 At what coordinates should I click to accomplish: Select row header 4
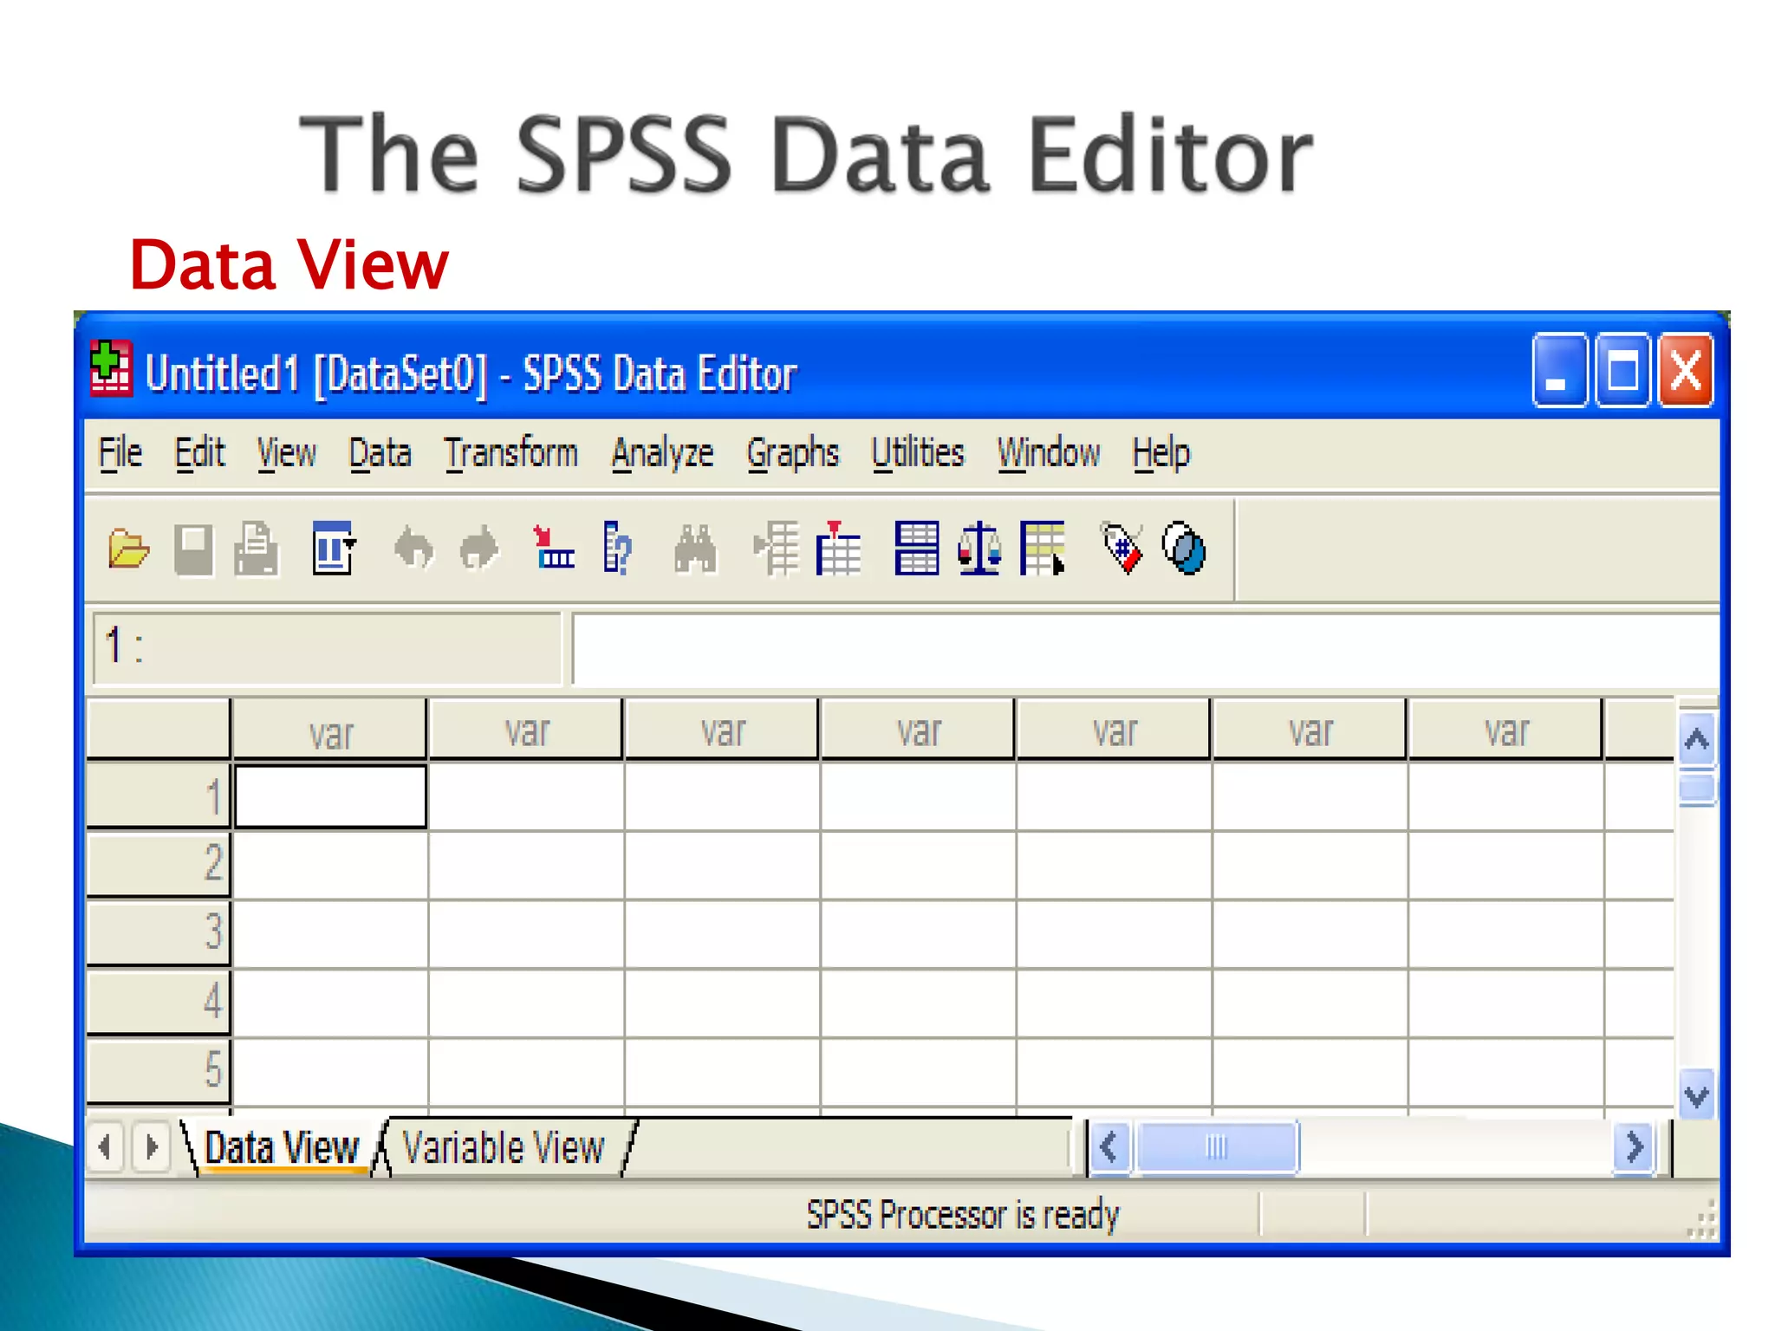[159, 1001]
